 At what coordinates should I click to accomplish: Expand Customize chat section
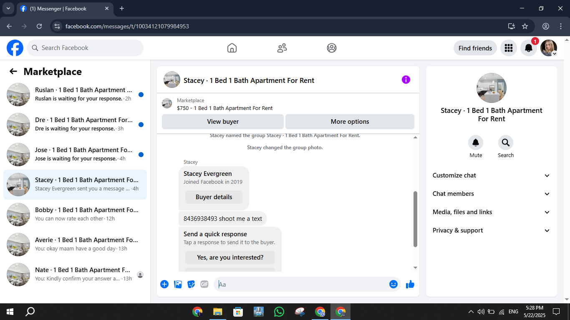(x=492, y=175)
